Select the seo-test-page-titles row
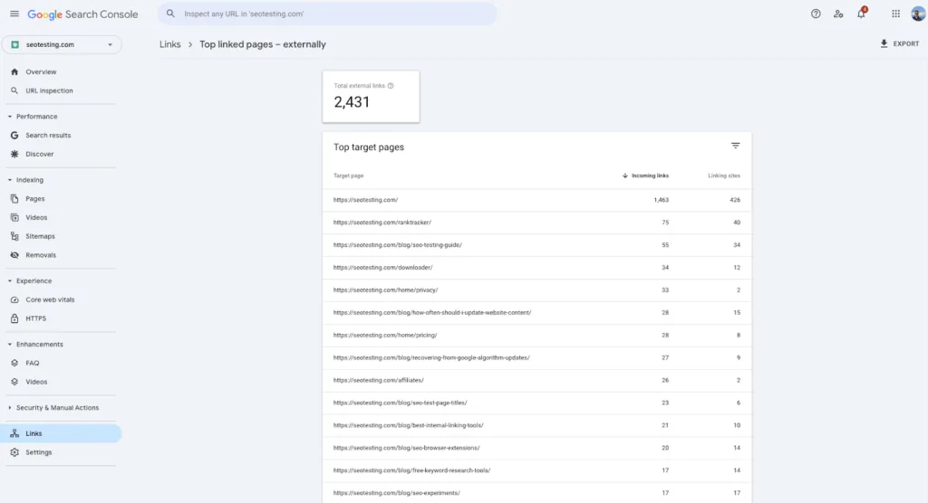Screen dimensions: 928x503 click(536, 403)
